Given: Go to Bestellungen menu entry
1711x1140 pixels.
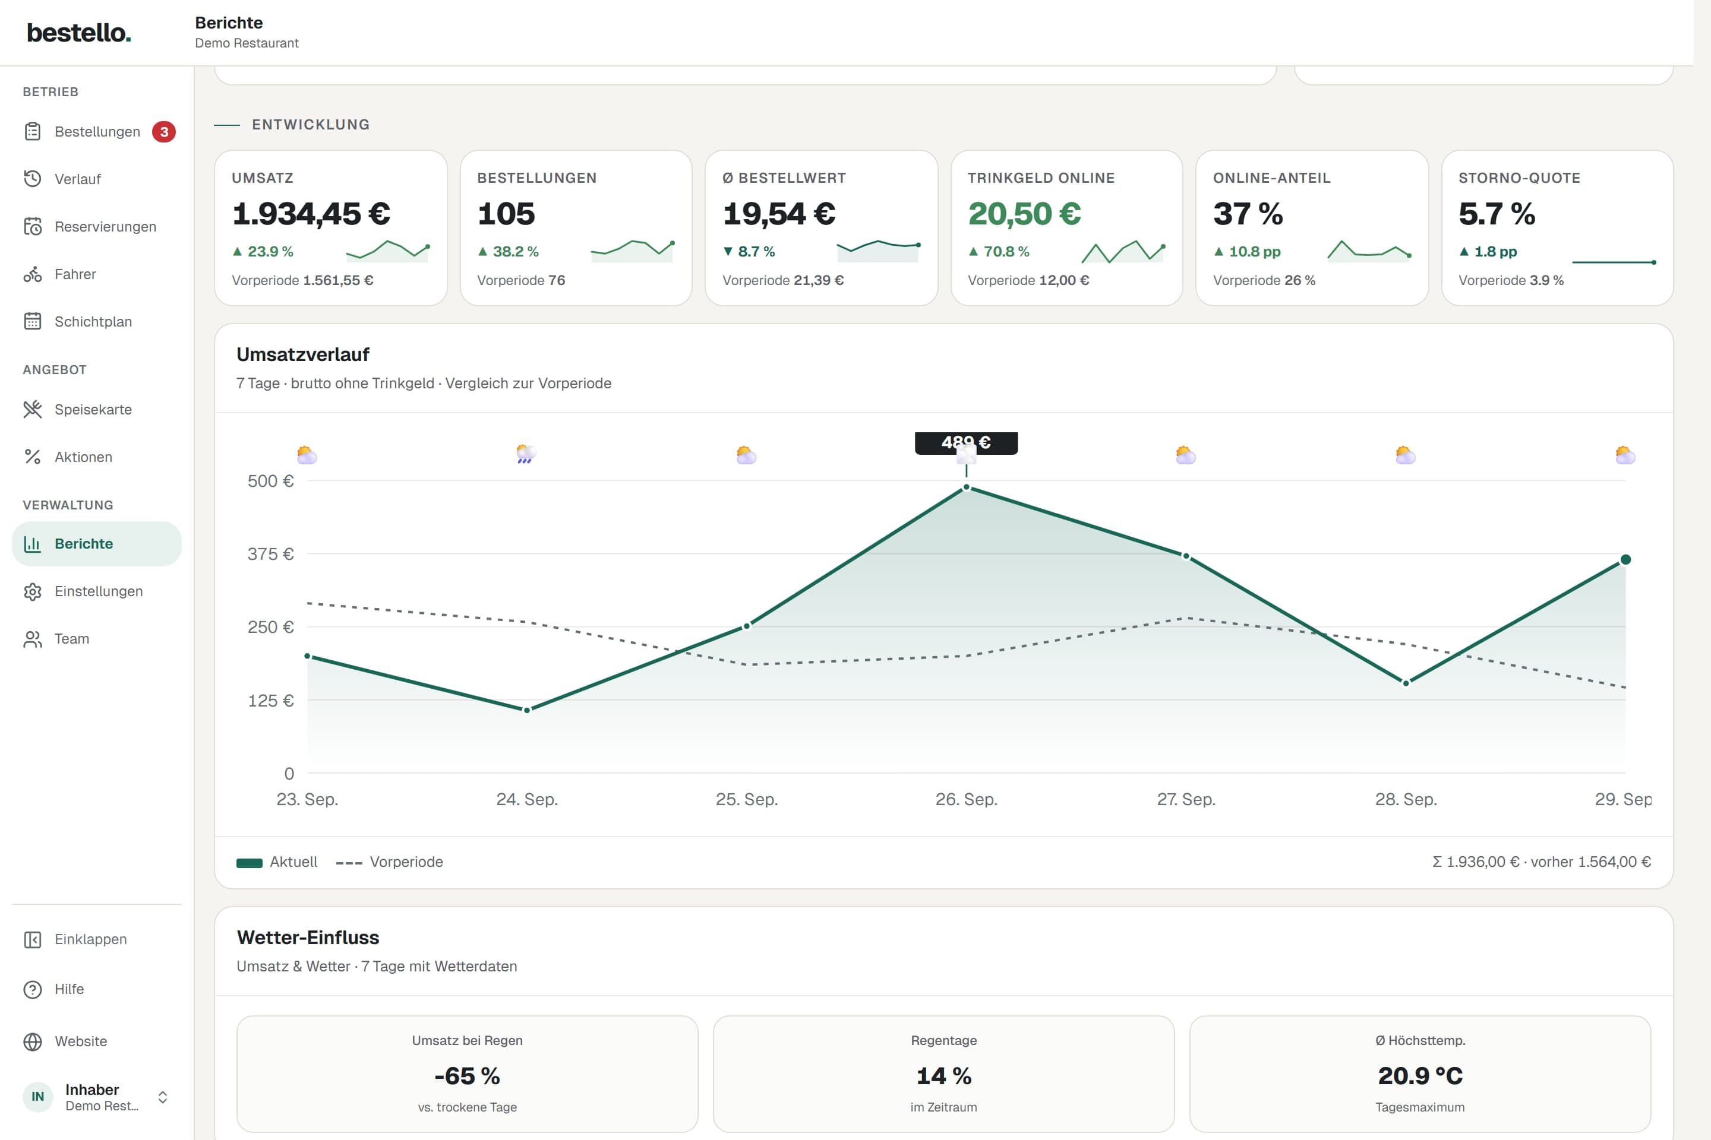Looking at the screenshot, I should tap(97, 132).
